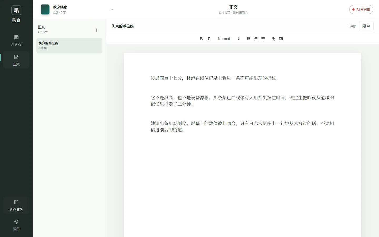379x237 pixels.
Task: Click paragraph starting 她调出备用观测仪
Action: 242,127
